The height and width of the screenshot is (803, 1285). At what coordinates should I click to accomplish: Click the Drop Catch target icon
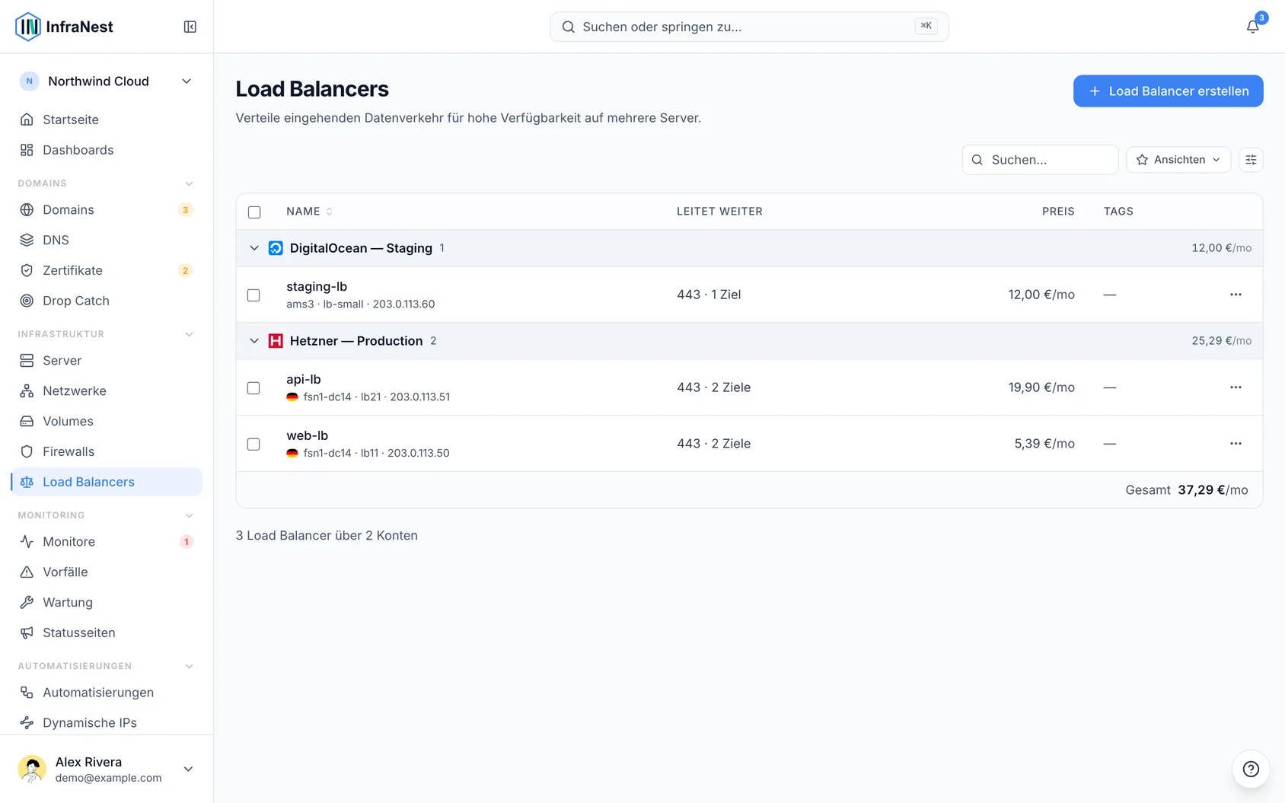point(27,301)
